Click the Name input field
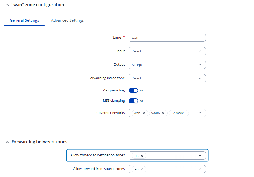 [x=167, y=38]
